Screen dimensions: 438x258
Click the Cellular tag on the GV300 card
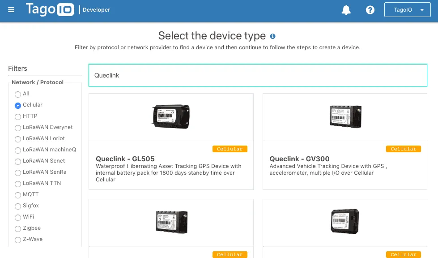point(403,149)
